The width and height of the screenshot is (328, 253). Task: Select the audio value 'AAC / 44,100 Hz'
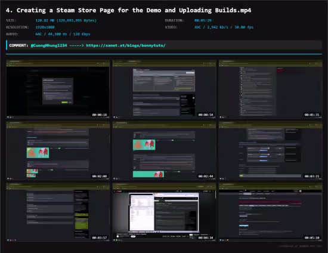point(63,34)
